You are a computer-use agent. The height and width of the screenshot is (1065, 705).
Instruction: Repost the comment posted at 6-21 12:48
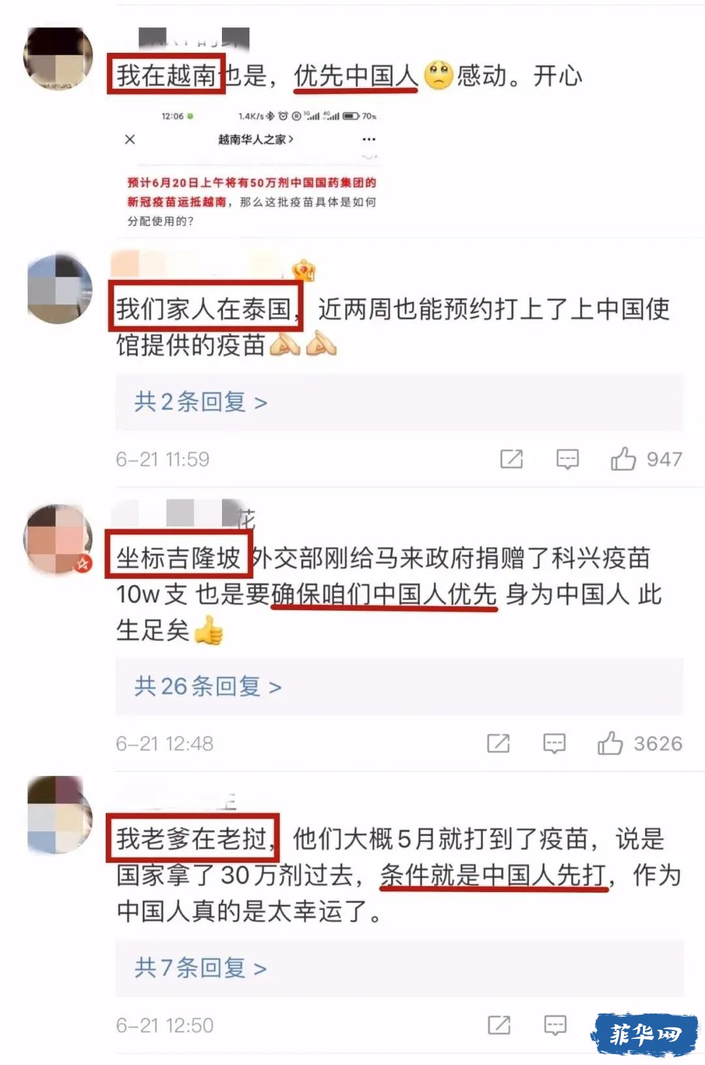pos(498,743)
